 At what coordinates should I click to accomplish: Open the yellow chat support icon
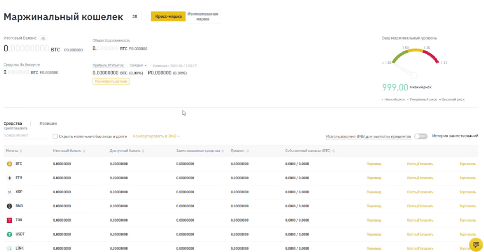pos(476,245)
